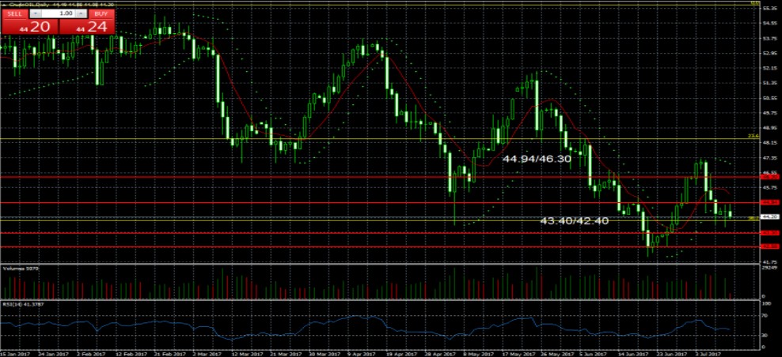
Task: Collapse one-click trading panel via title arrow
Action: coord(3,3)
